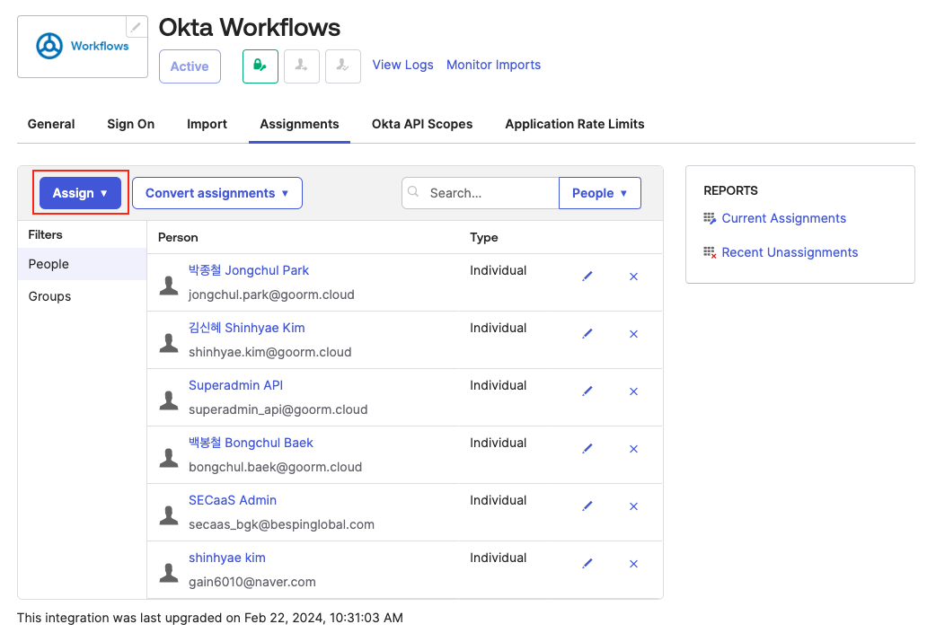Edit the Superadmin API assignment

click(587, 391)
